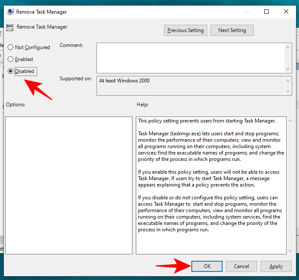Jump to the Next Setting
299x280 pixels.
coord(232,30)
